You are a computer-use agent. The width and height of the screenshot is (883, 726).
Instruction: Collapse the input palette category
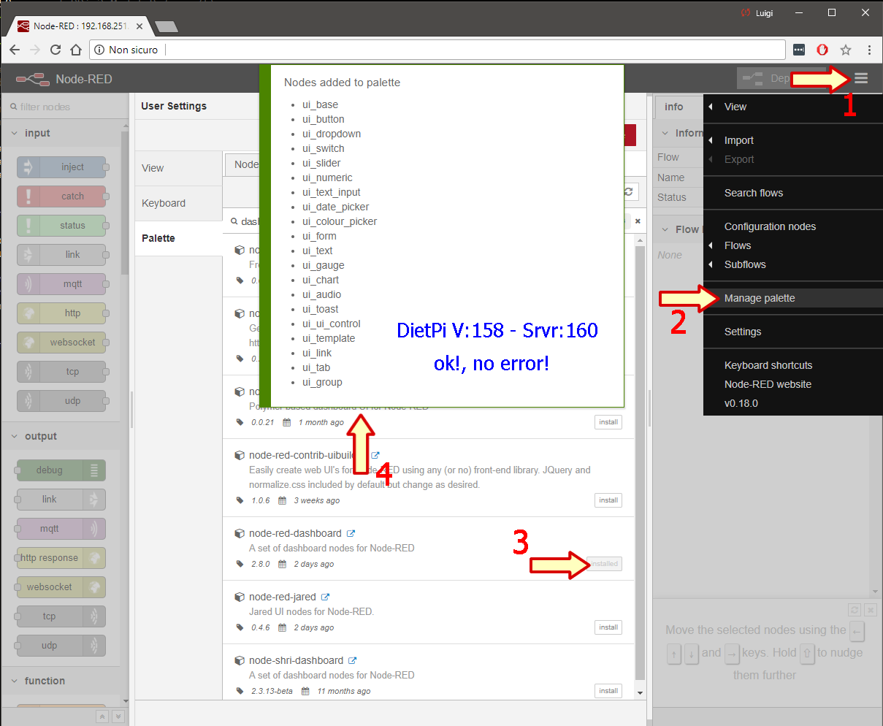tap(61, 133)
